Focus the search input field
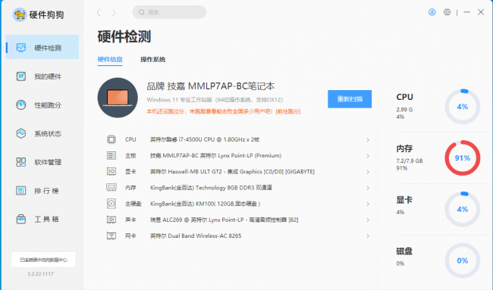Image resolution: width=493 pixels, height=290 pixels. pyautogui.click(x=169, y=12)
